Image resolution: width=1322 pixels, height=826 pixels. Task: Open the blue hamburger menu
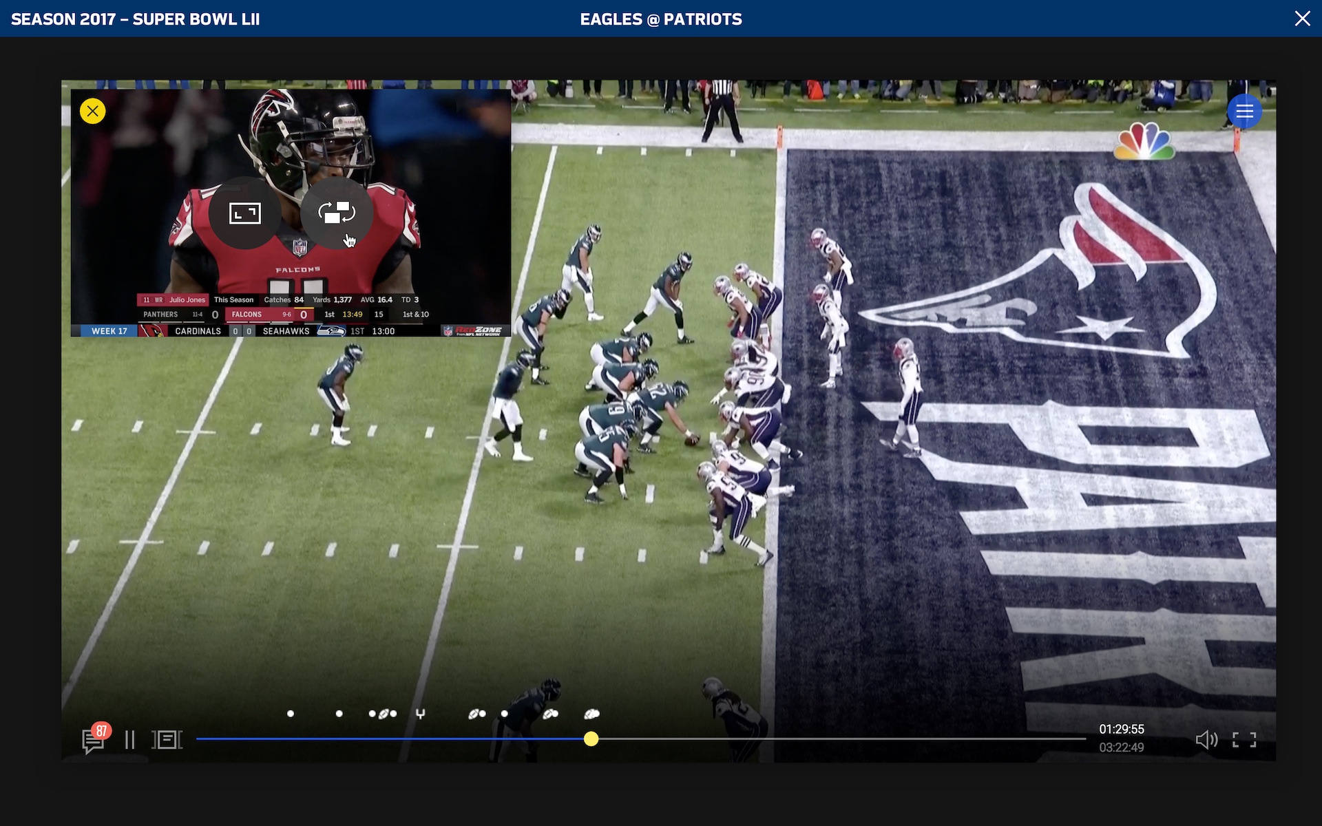coord(1244,111)
